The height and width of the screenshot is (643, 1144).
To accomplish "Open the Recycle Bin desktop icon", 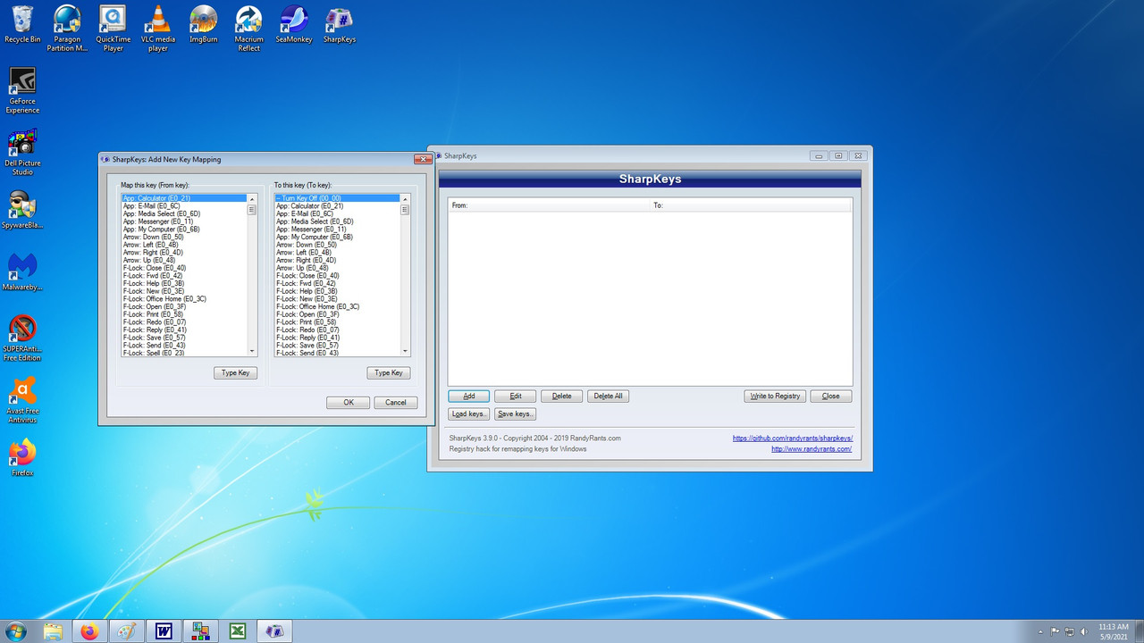I will 22,25.
